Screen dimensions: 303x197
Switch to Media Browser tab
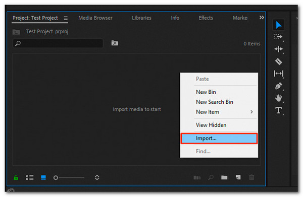point(95,18)
